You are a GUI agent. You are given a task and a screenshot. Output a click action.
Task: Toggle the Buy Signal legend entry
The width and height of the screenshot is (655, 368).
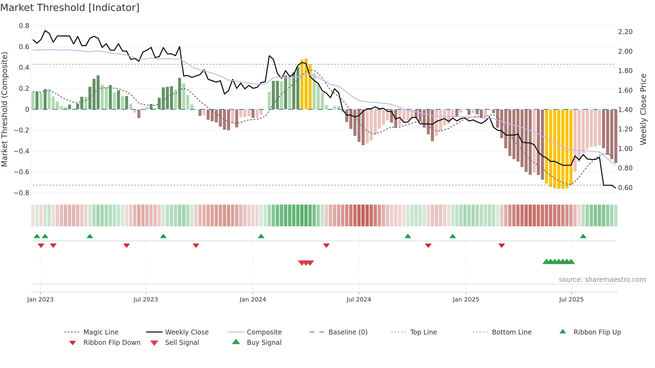coord(257,342)
